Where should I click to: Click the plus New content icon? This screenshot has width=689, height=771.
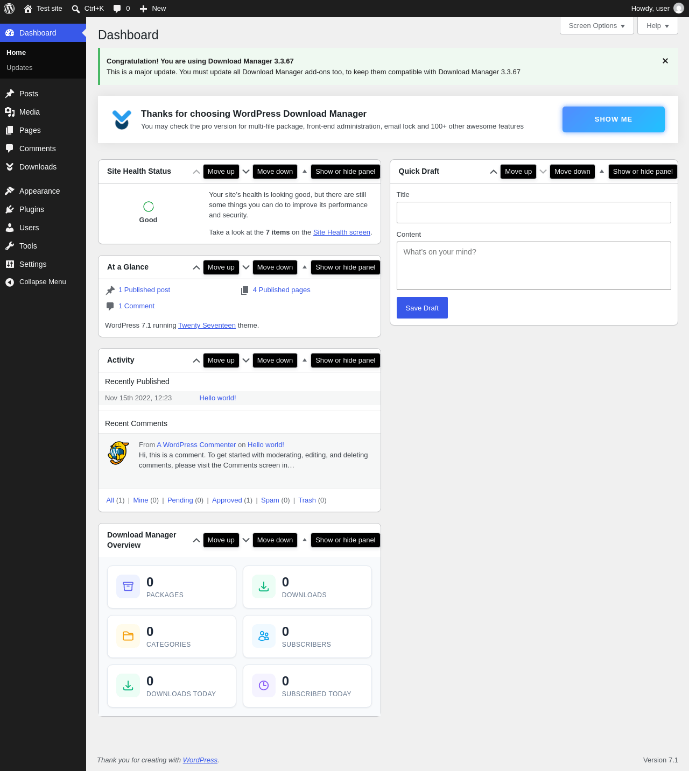coord(143,9)
